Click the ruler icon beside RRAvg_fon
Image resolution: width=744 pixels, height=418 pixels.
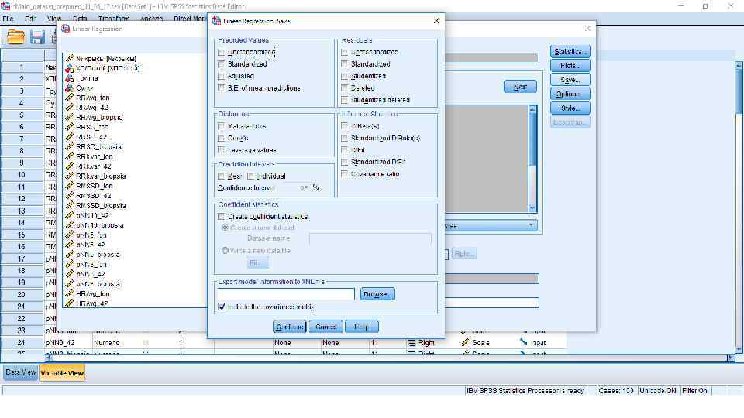point(70,98)
